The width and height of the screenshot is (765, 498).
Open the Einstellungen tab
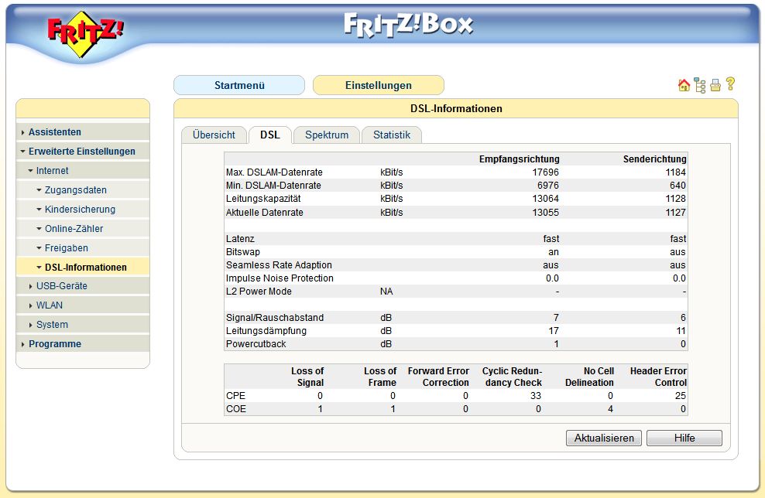[378, 85]
